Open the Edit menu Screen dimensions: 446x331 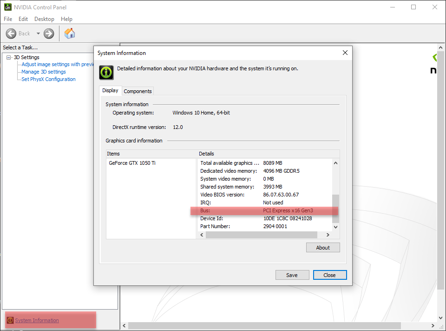point(23,19)
